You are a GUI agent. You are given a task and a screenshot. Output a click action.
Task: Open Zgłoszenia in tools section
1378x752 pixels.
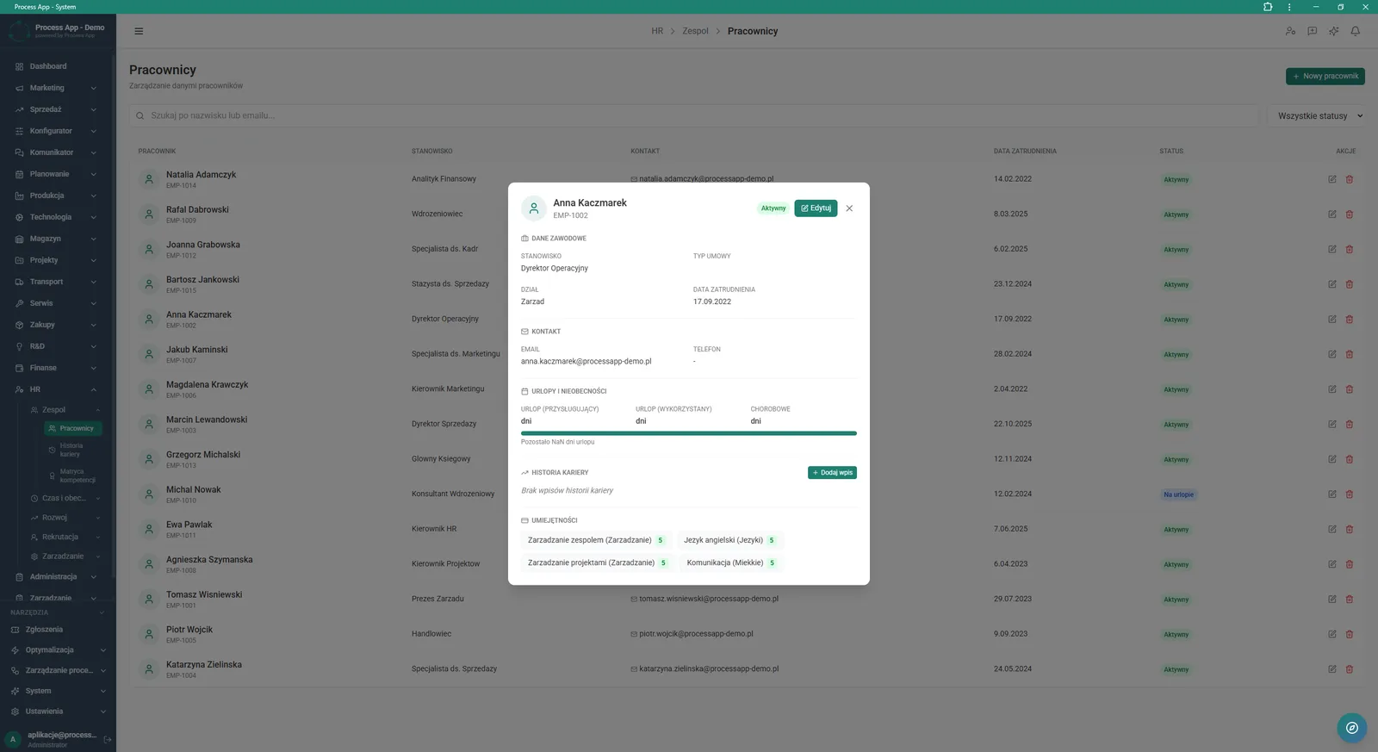pyautogui.click(x=57, y=630)
